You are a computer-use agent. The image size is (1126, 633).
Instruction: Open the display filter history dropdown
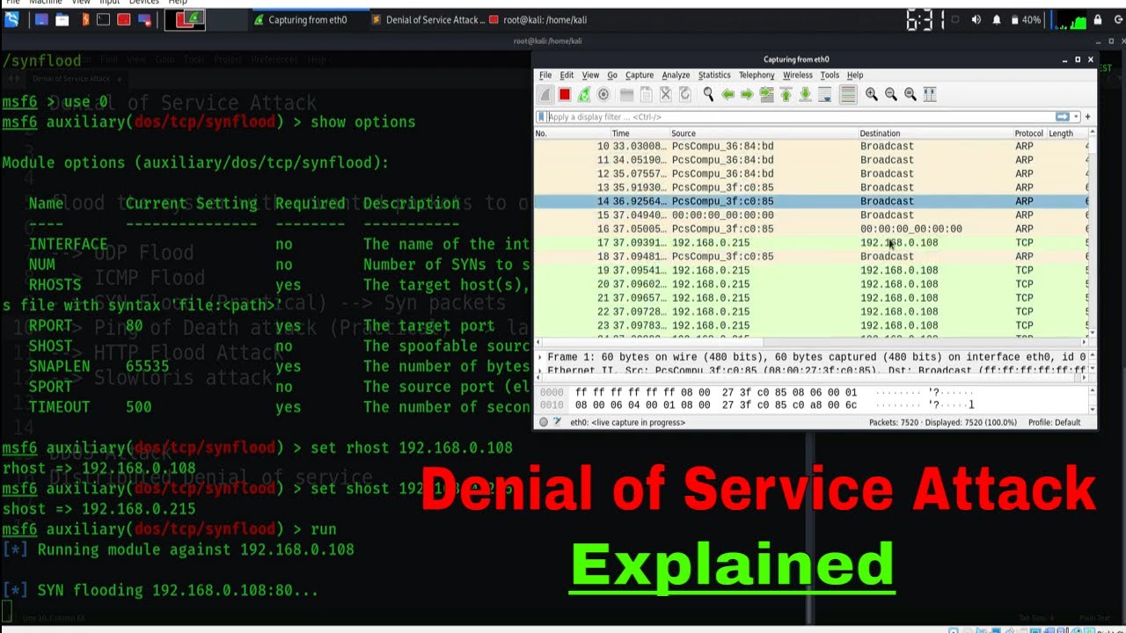click(x=1075, y=117)
